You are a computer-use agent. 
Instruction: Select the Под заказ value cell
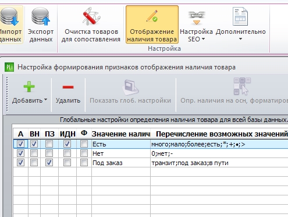121,163
